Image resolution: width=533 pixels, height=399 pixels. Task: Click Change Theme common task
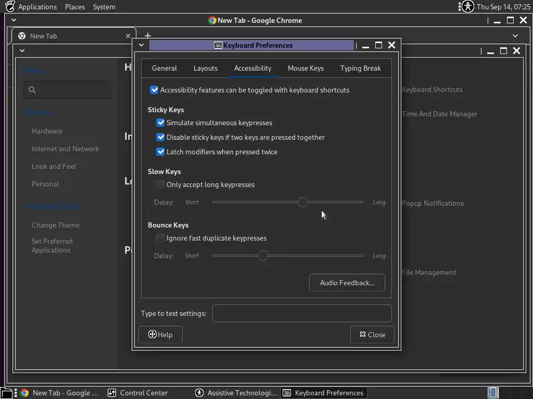pos(55,225)
